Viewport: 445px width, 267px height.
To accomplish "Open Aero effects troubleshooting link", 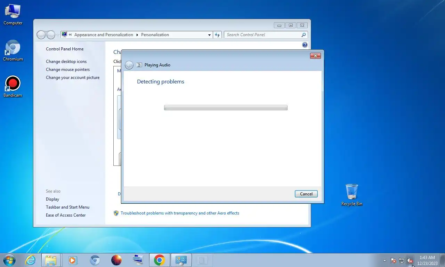I will 180,213.
